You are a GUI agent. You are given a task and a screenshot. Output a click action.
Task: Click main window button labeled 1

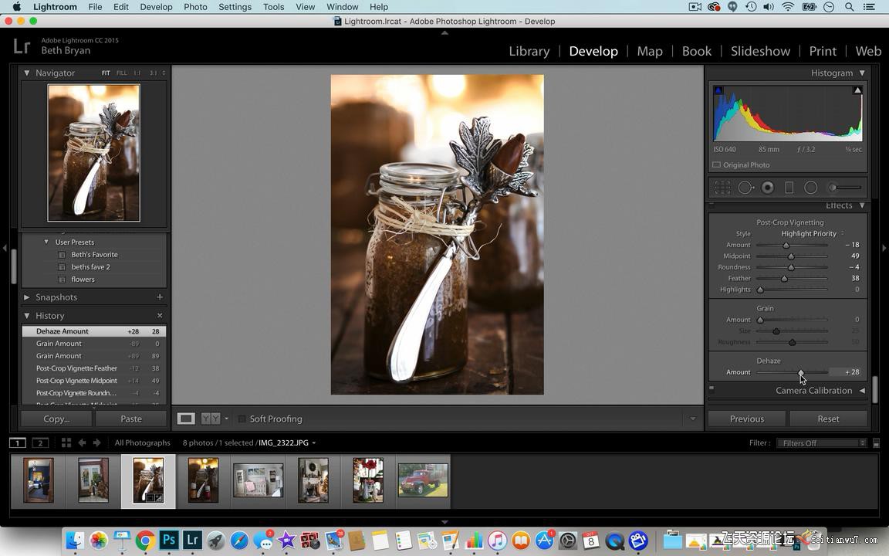[18, 442]
